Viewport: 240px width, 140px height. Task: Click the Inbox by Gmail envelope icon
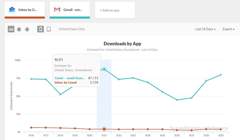[12, 10]
